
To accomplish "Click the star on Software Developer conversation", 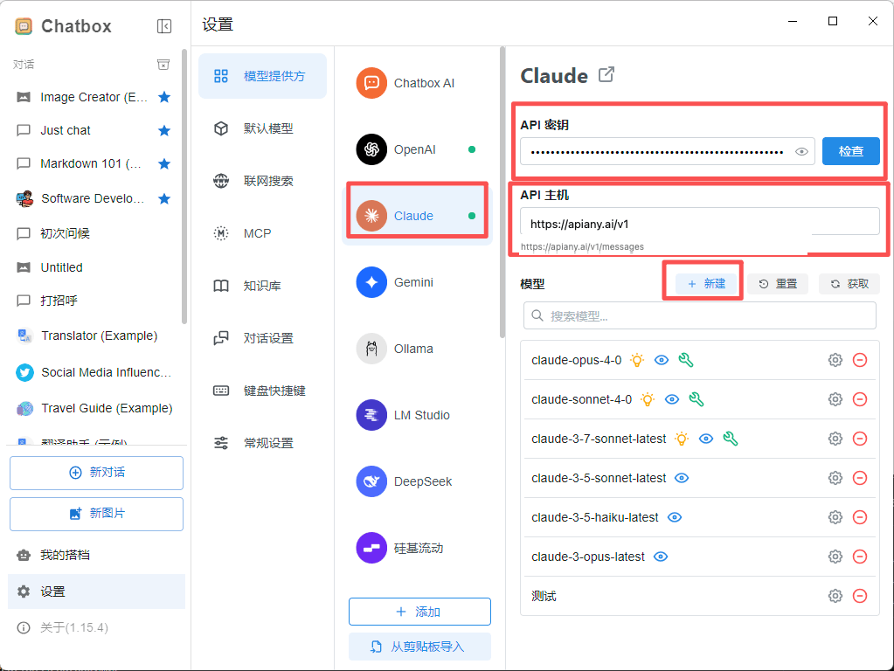I will pos(164,198).
